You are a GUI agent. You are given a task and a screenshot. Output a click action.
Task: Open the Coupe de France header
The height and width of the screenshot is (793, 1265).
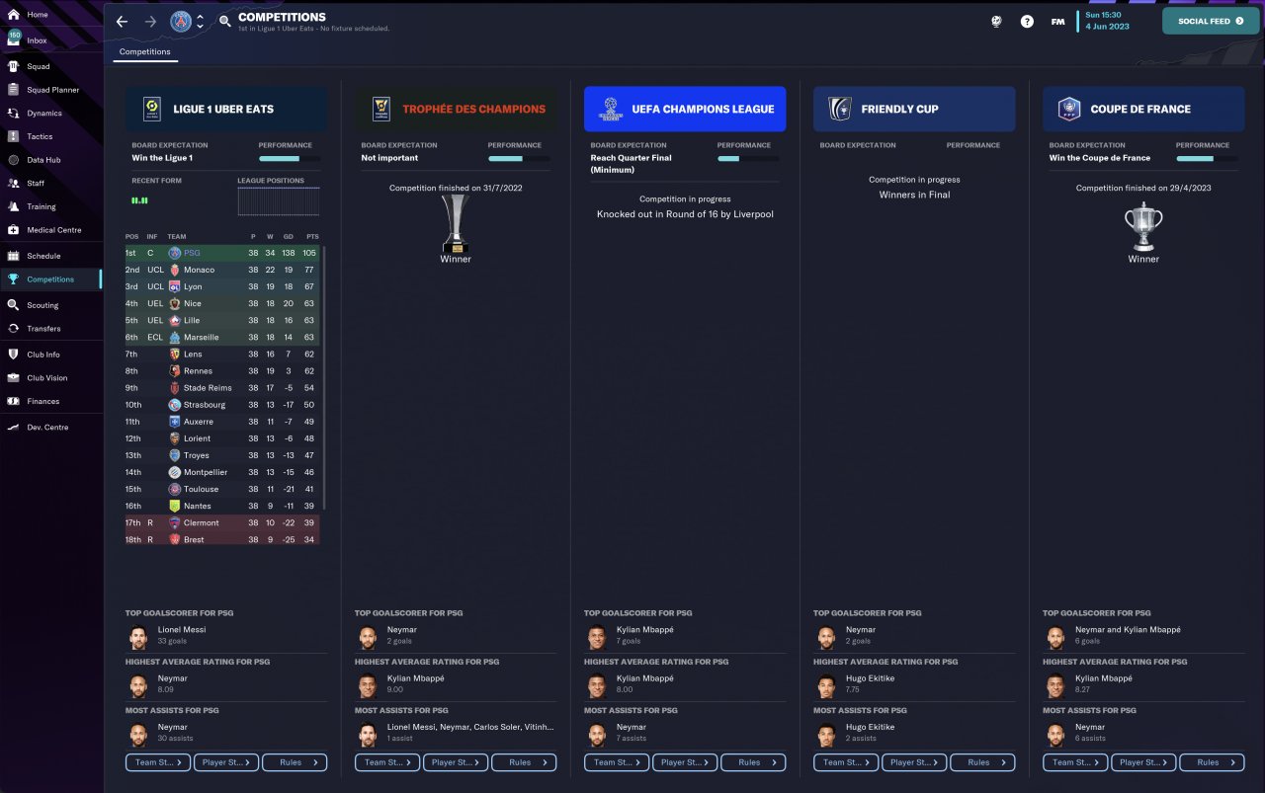(x=1143, y=109)
